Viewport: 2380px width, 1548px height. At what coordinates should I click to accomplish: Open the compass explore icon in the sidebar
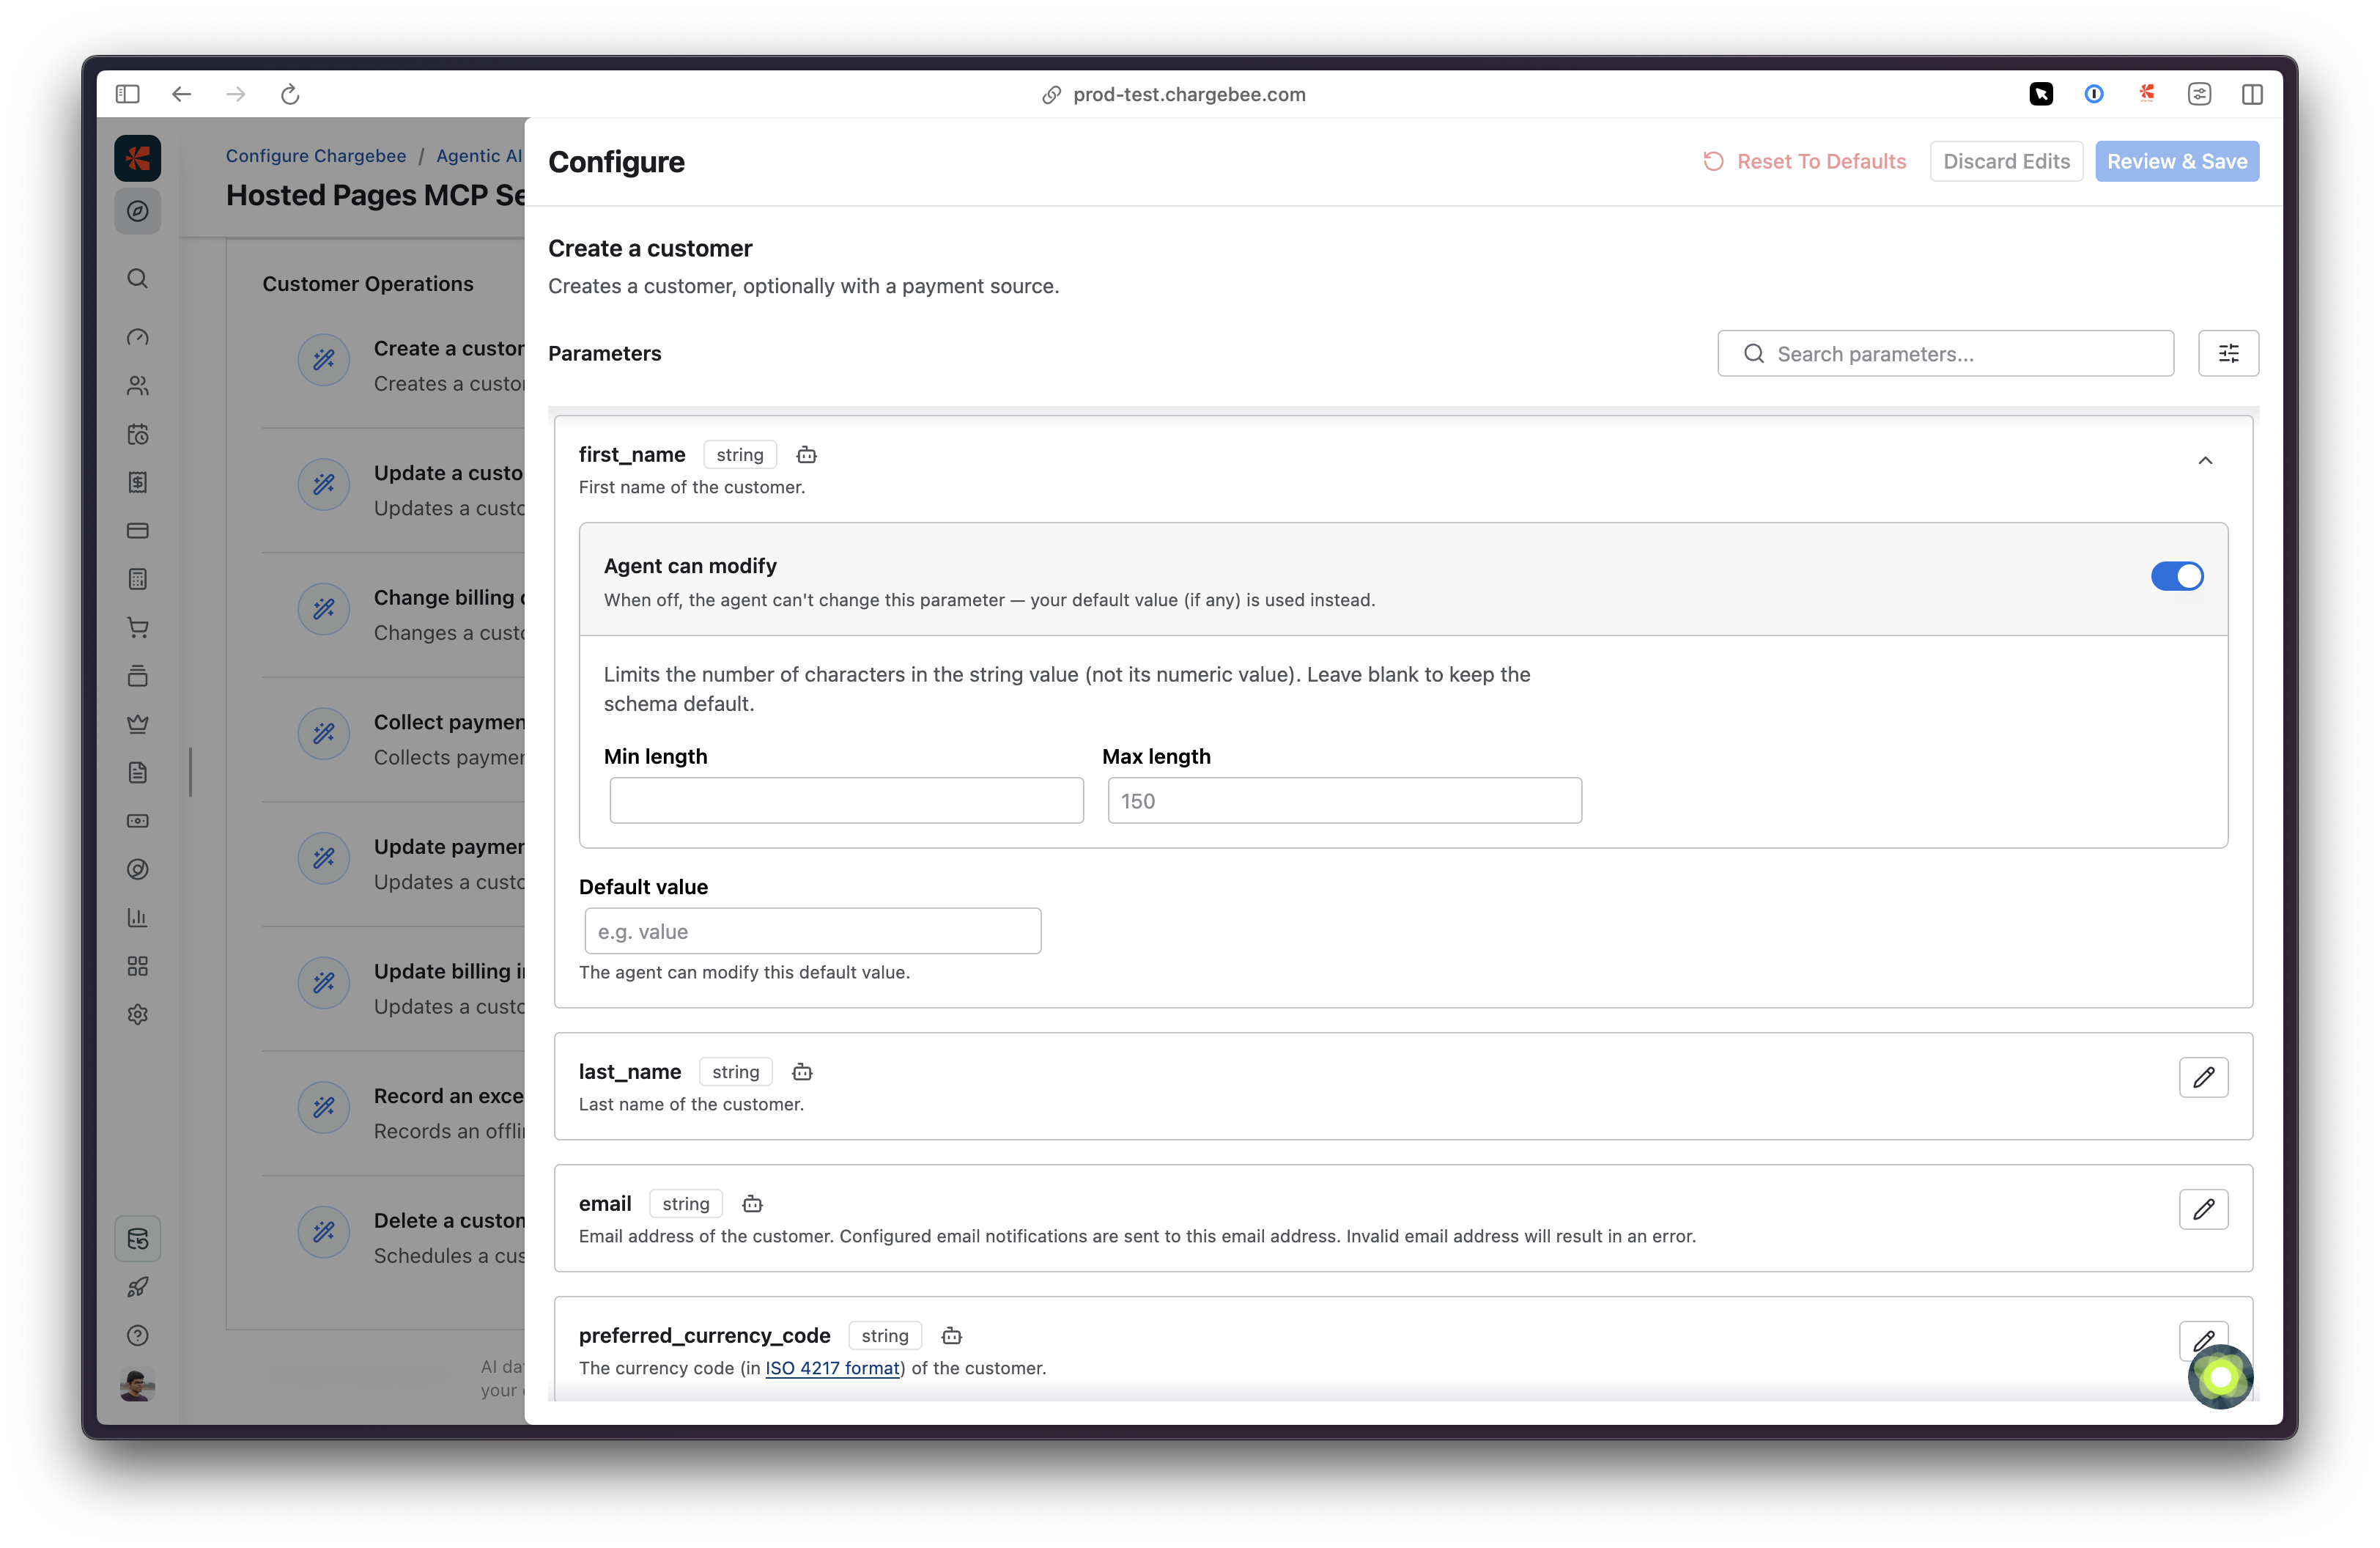tap(138, 211)
